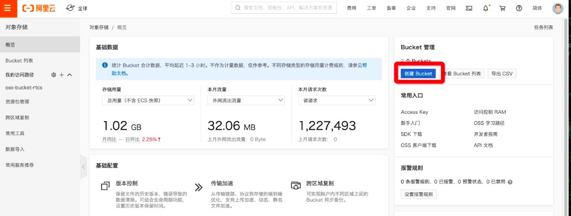This screenshot has height=216, width=571.
Task: Click settings gear next to 我的访问路径
Action: click(54, 75)
